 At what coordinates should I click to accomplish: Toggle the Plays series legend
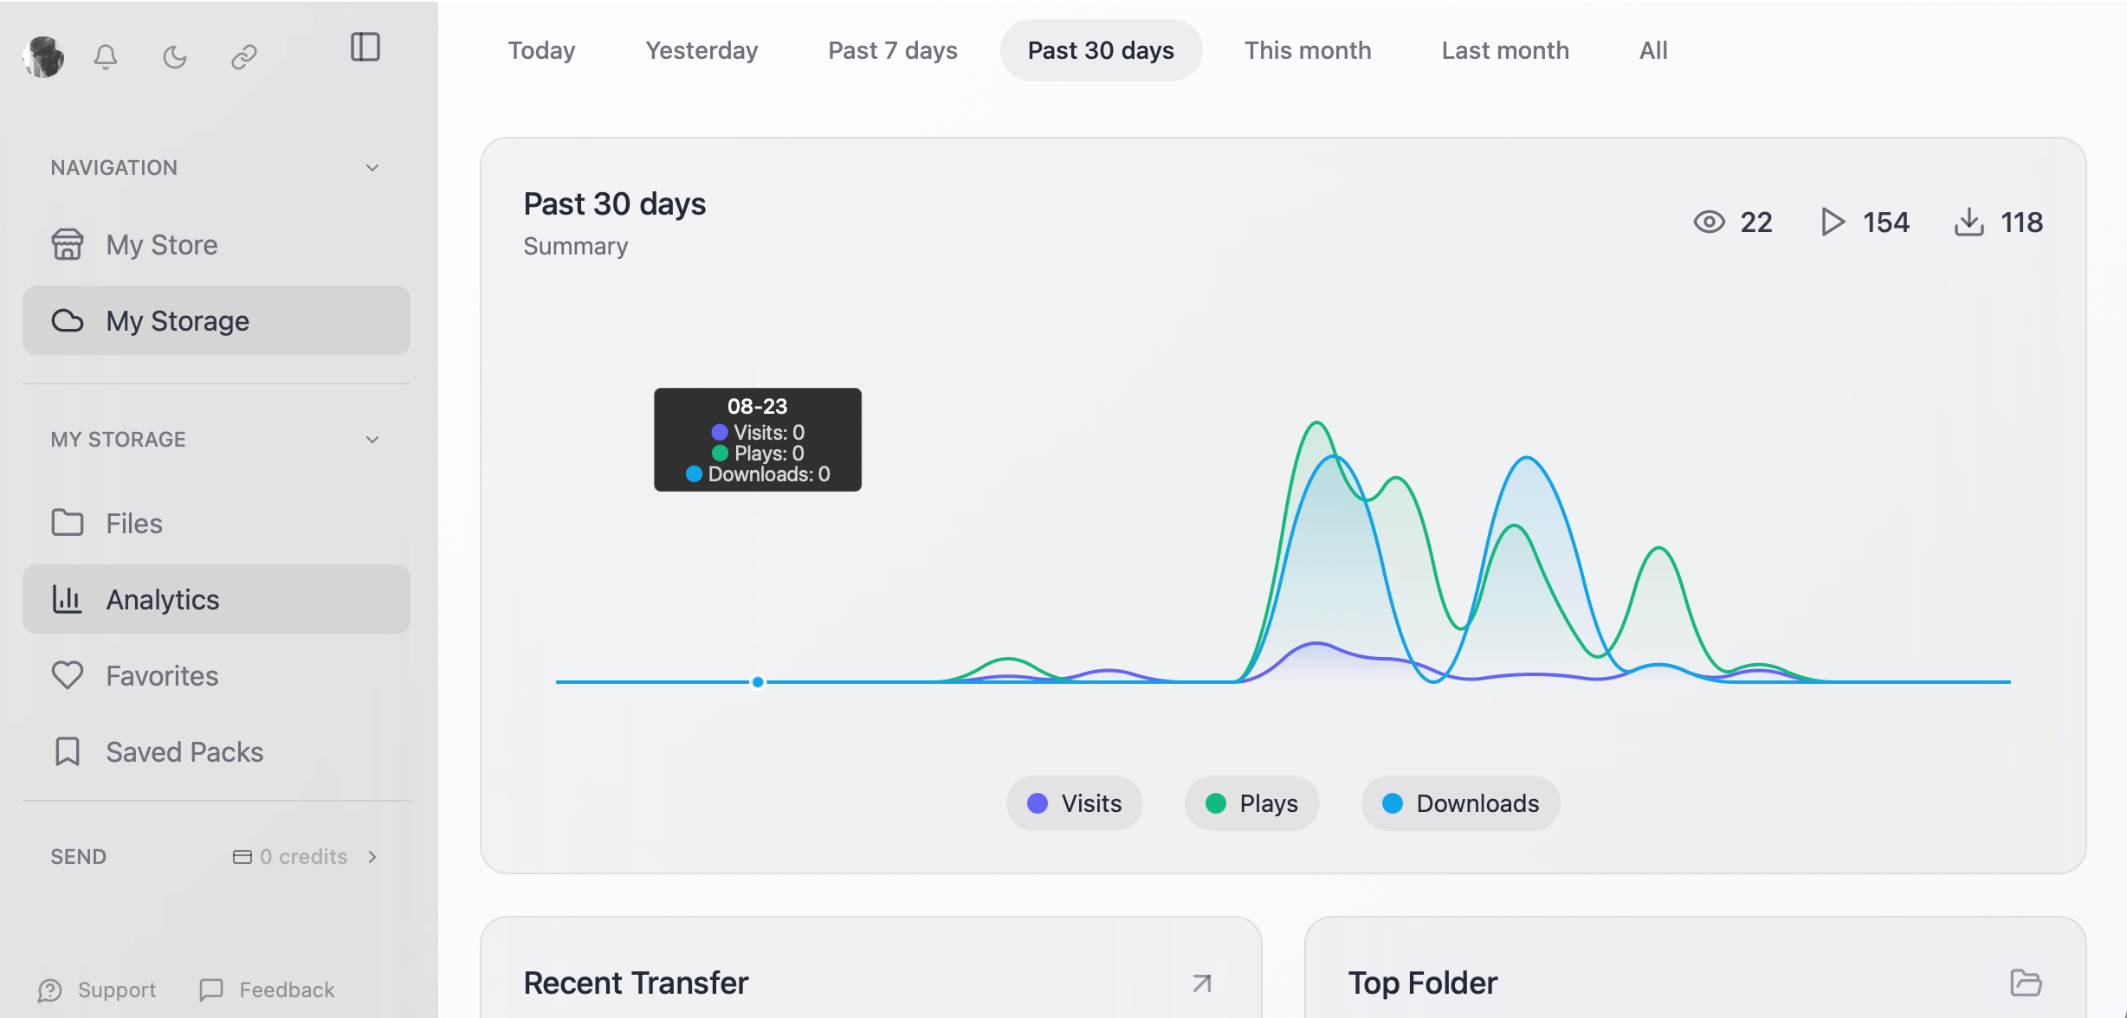click(x=1251, y=803)
